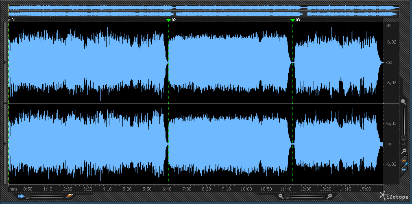Click the vertical zoom slider handle
The image size is (412, 204).
point(403,138)
